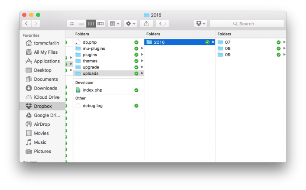Maximize the Finder window

point(38,15)
